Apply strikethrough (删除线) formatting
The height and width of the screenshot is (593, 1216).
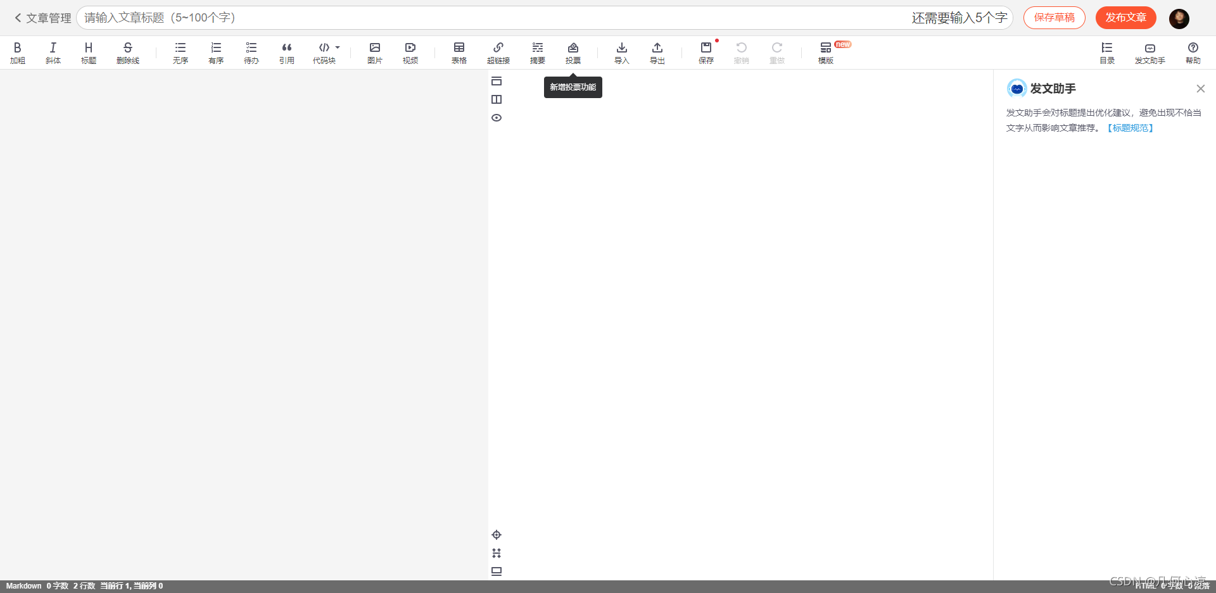pos(128,53)
